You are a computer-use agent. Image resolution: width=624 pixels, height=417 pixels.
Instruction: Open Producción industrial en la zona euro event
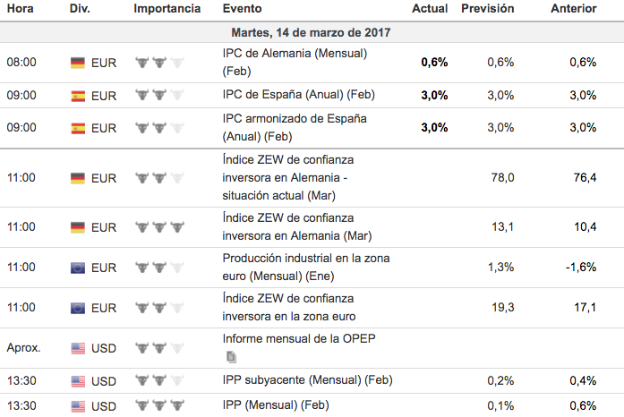point(306,267)
